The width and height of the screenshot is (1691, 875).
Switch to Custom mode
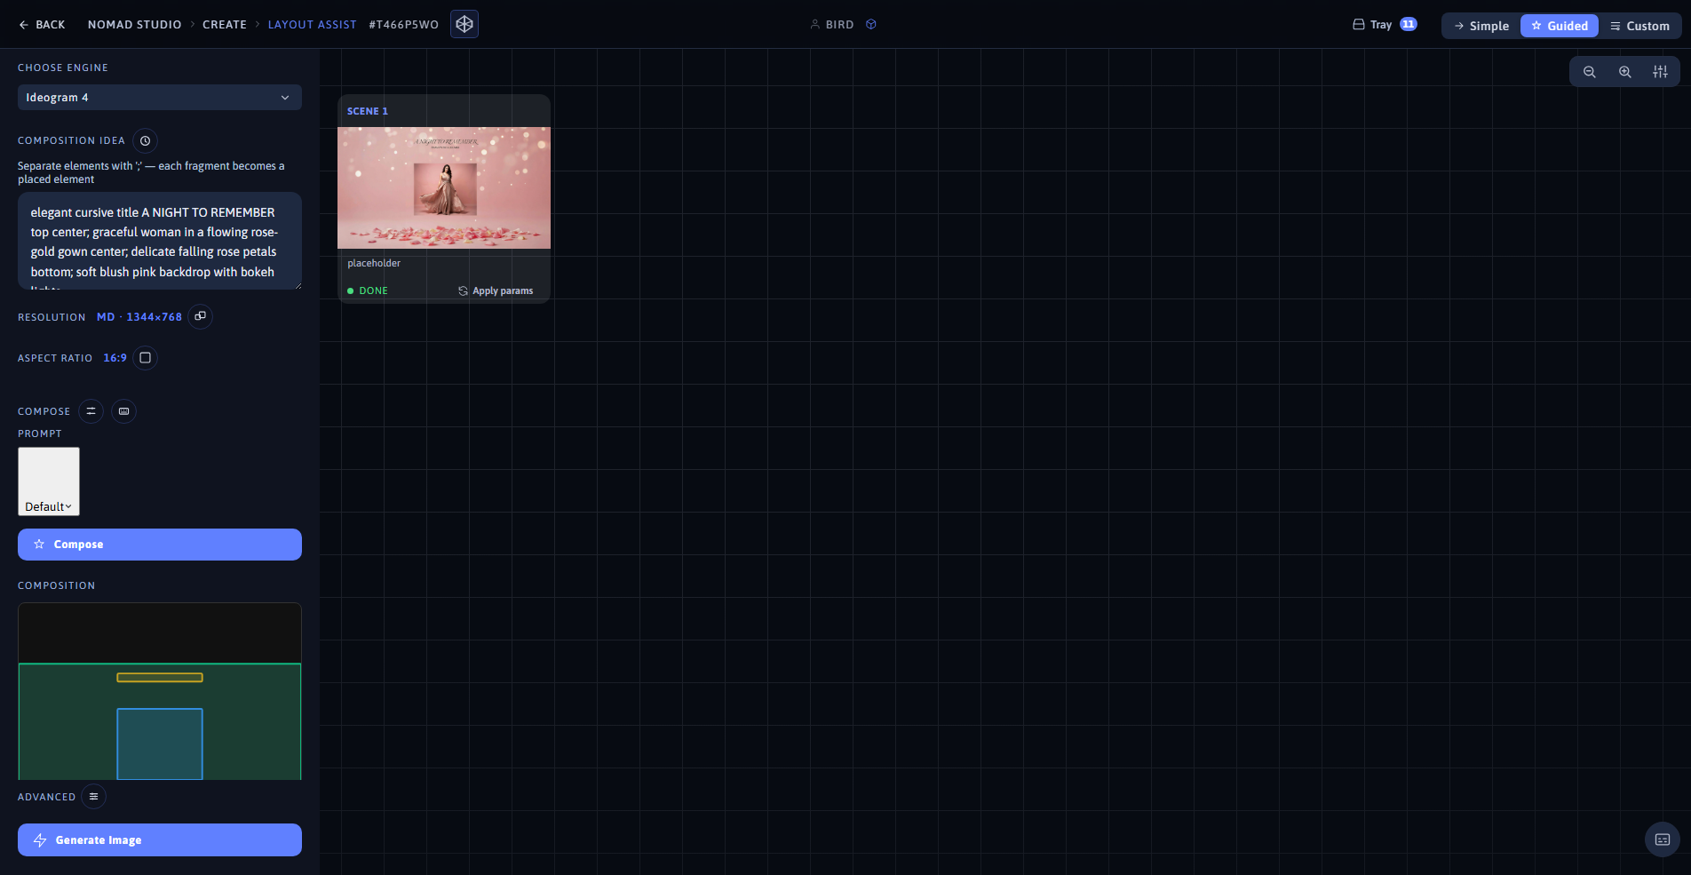tap(1639, 26)
